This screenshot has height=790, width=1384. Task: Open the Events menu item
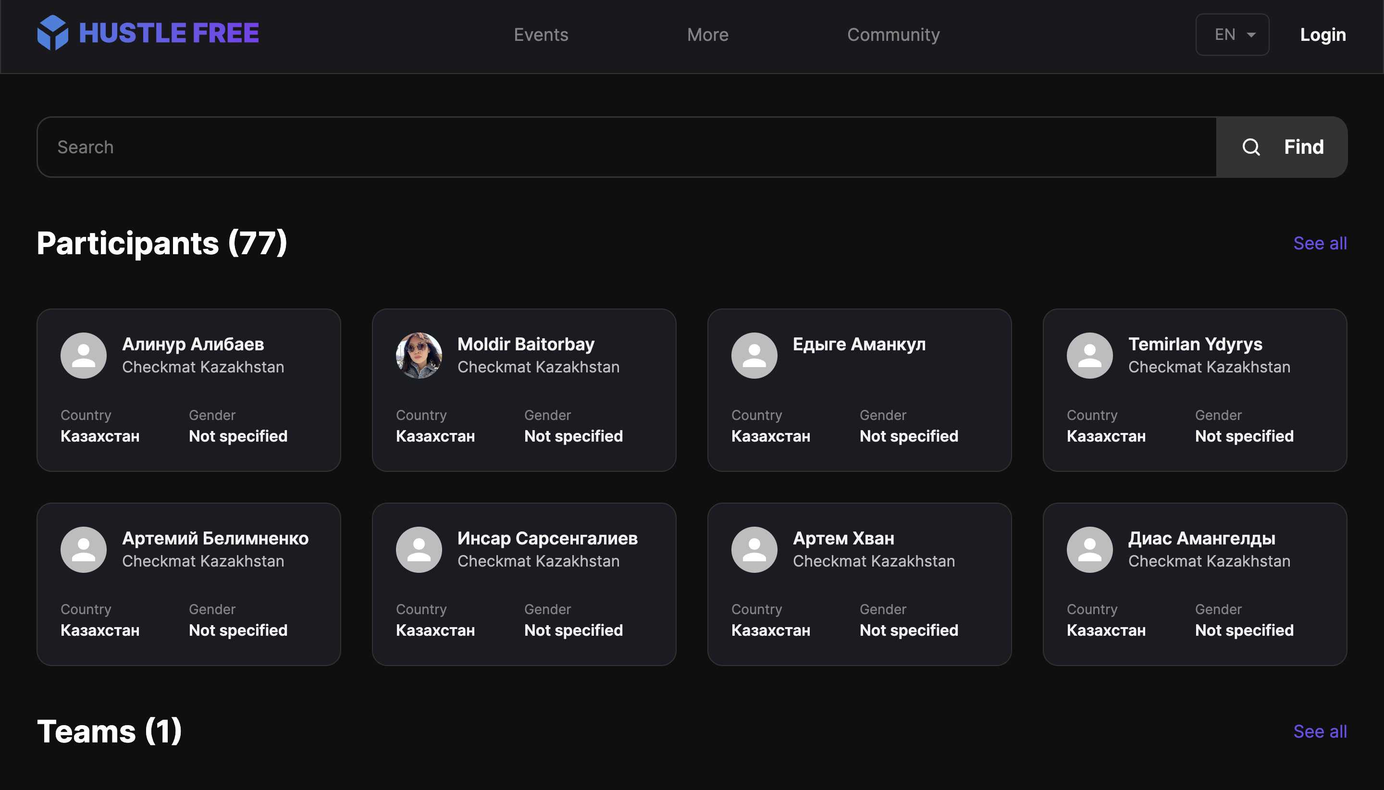pyautogui.click(x=540, y=34)
